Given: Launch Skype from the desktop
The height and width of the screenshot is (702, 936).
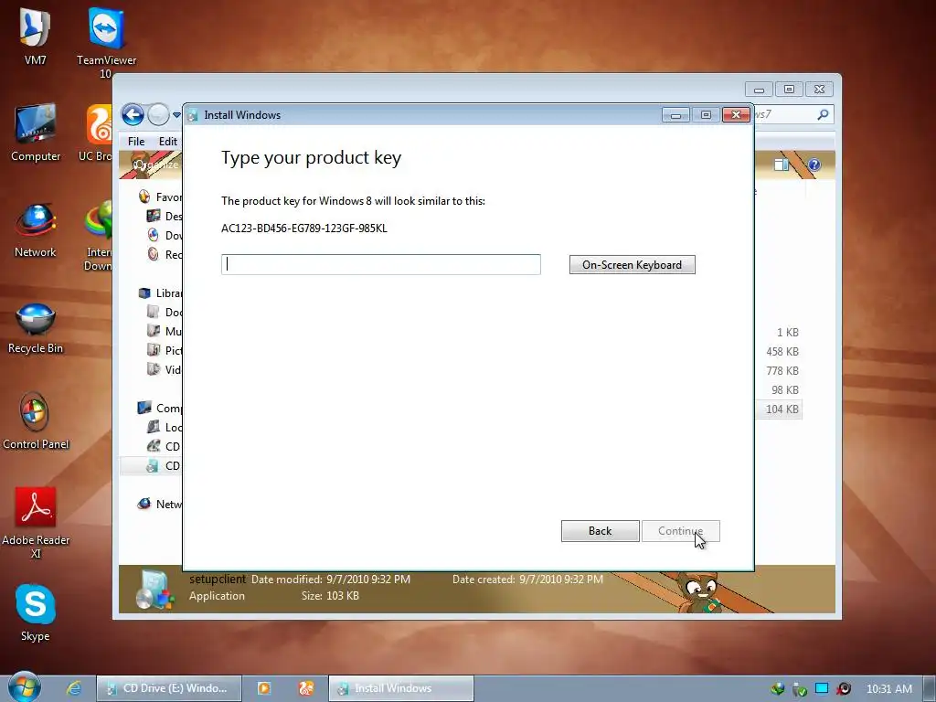Looking at the screenshot, I should (x=36, y=612).
